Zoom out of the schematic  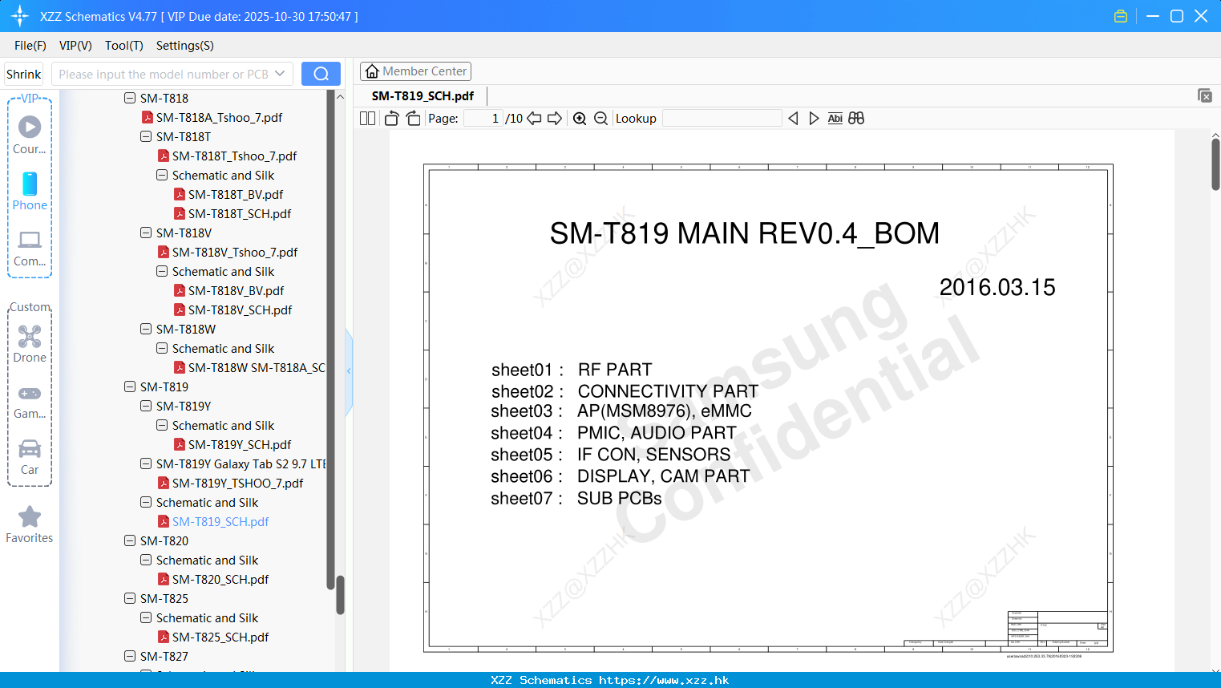(600, 118)
